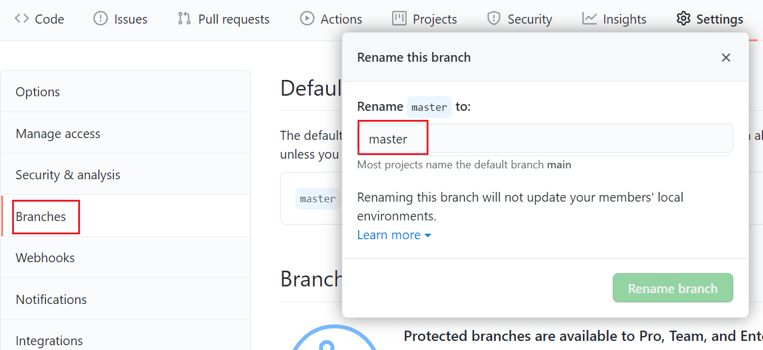Click the Rename branch button
763x350 pixels.
click(x=673, y=288)
